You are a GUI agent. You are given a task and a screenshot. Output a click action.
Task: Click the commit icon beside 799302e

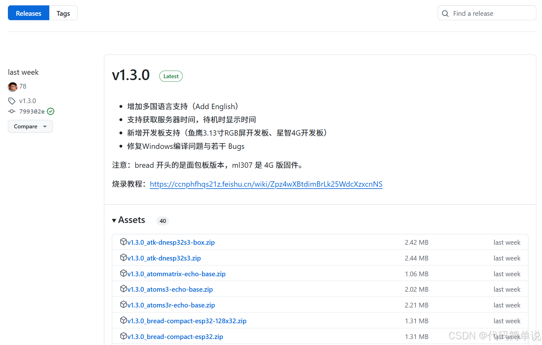(12, 111)
